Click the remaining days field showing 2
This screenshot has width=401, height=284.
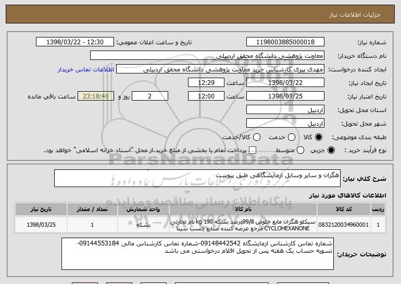click(x=150, y=96)
